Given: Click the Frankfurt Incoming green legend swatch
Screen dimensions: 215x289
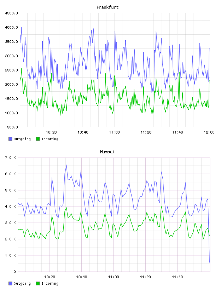Looking at the screenshot, I should 38,139.
